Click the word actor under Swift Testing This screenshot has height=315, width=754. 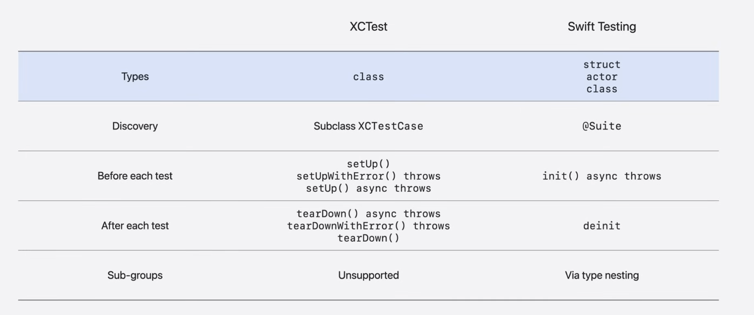[602, 76]
